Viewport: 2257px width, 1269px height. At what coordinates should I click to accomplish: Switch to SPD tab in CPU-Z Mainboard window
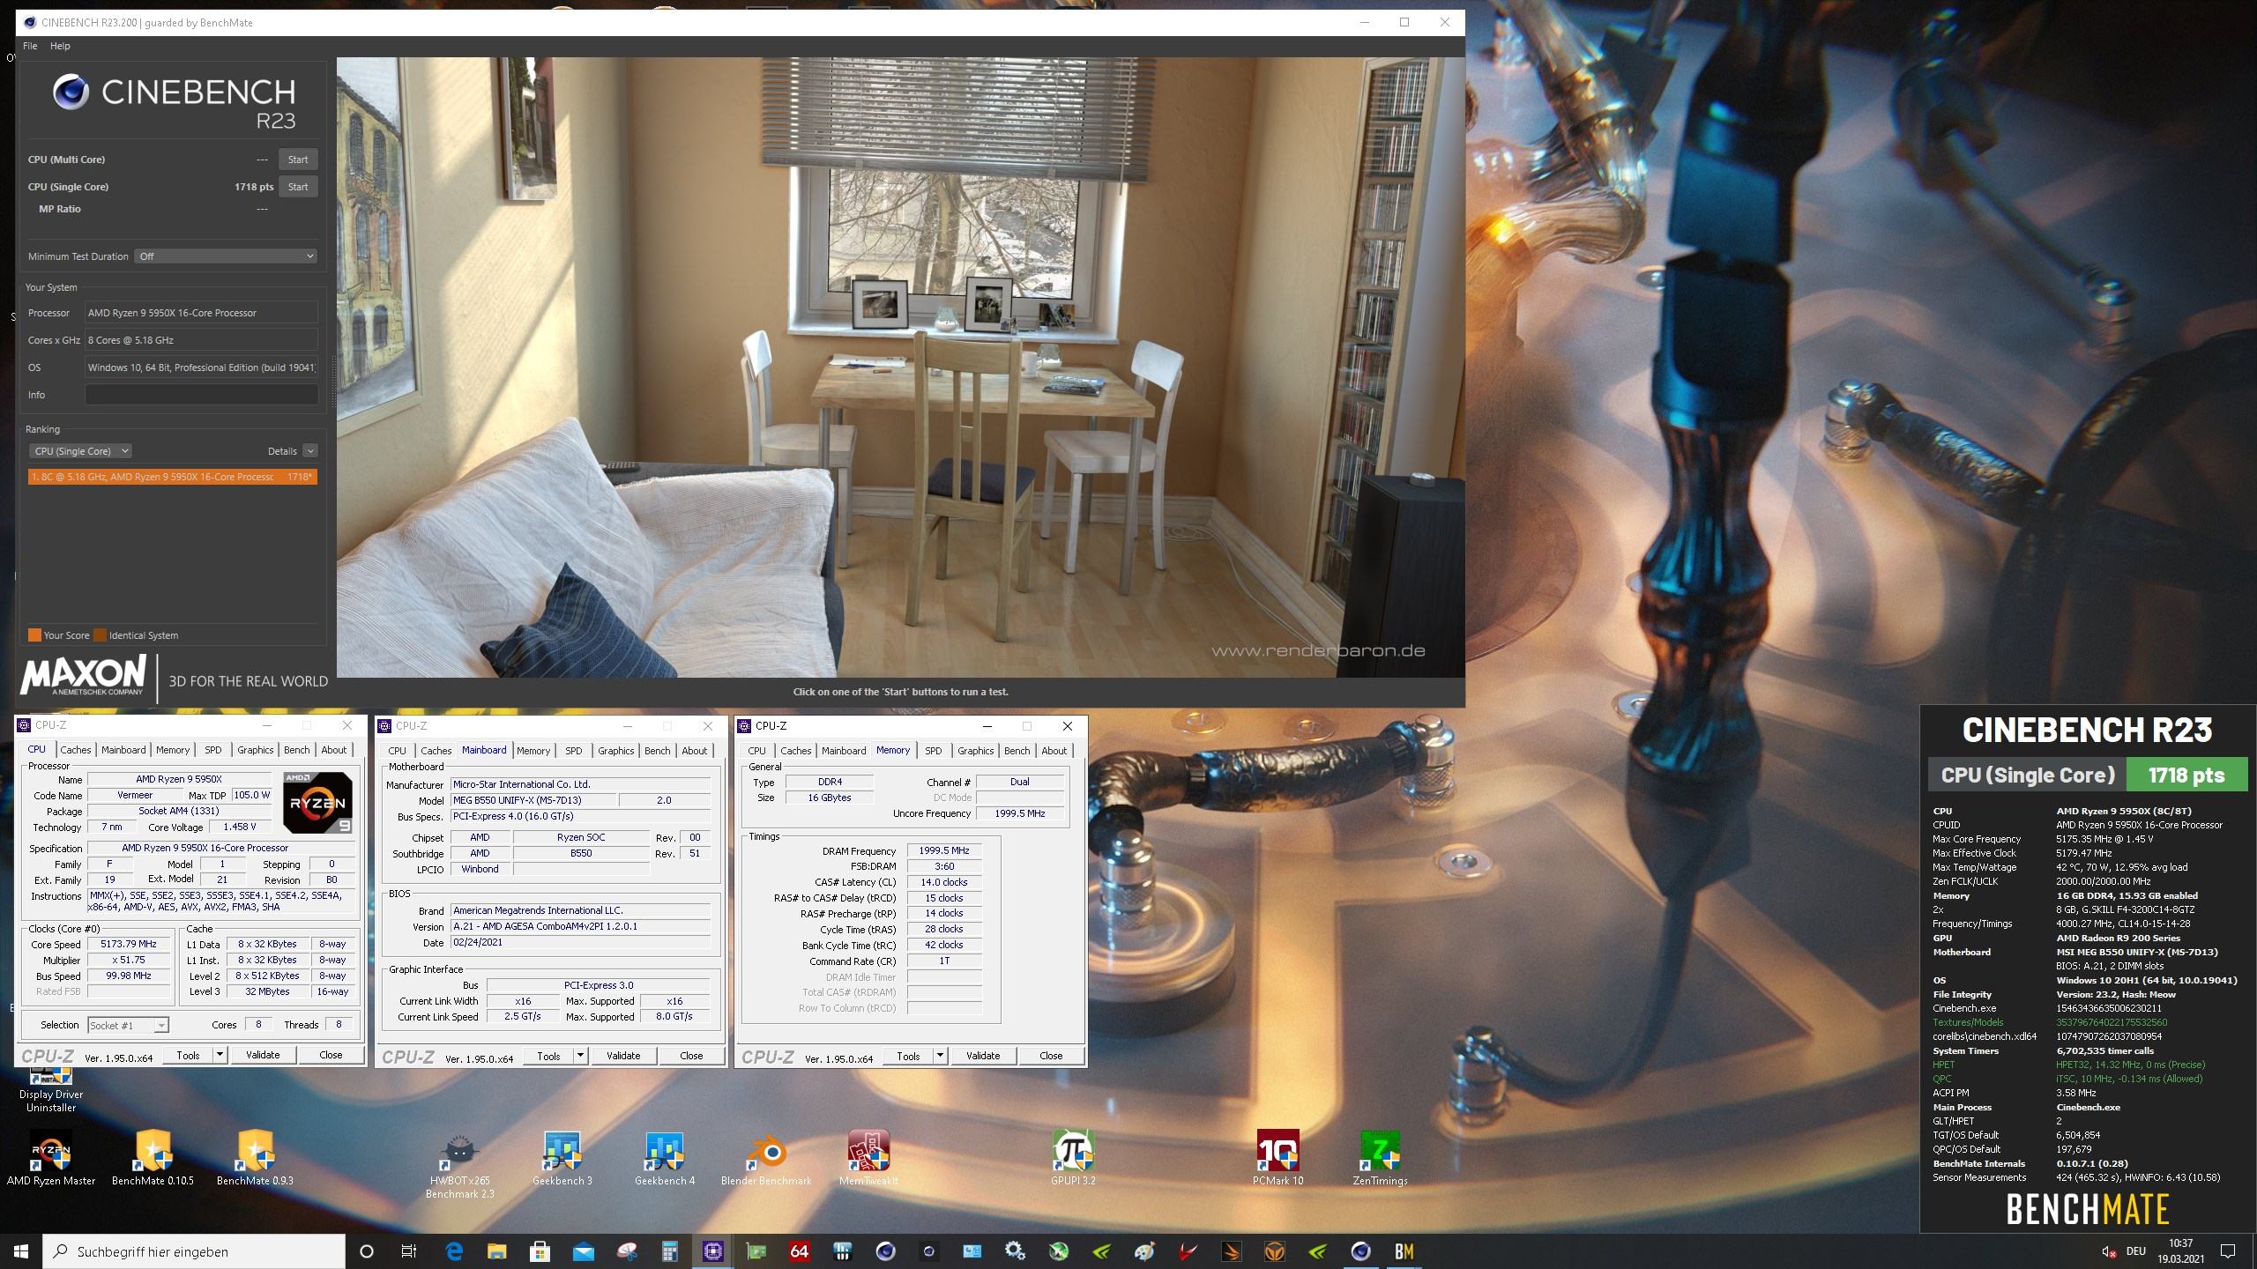point(574,751)
